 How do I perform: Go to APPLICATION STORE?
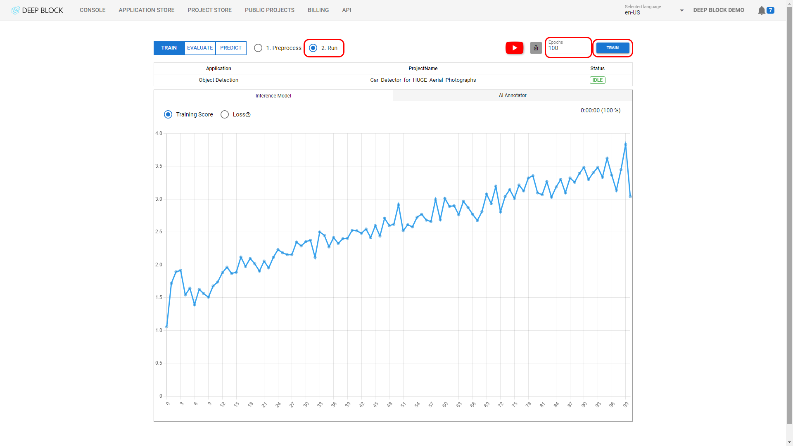pyautogui.click(x=147, y=10)
